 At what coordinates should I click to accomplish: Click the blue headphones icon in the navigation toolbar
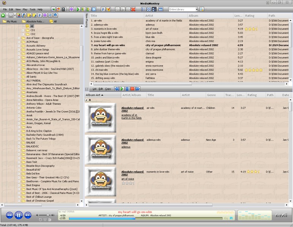click(55, 15)
